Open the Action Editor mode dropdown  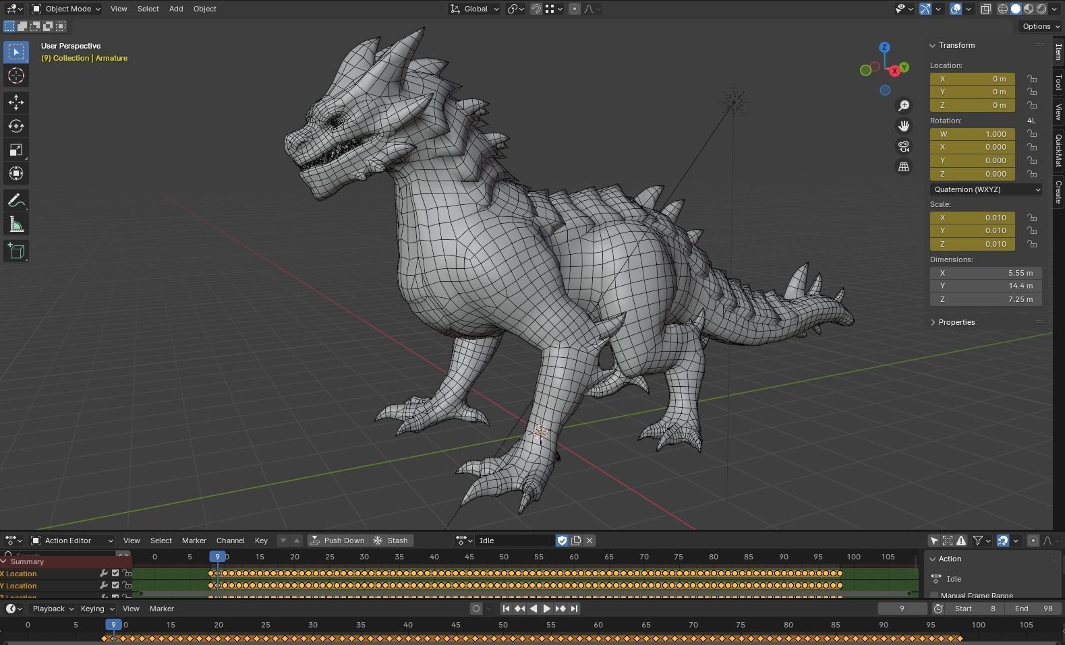pos(72,541)
